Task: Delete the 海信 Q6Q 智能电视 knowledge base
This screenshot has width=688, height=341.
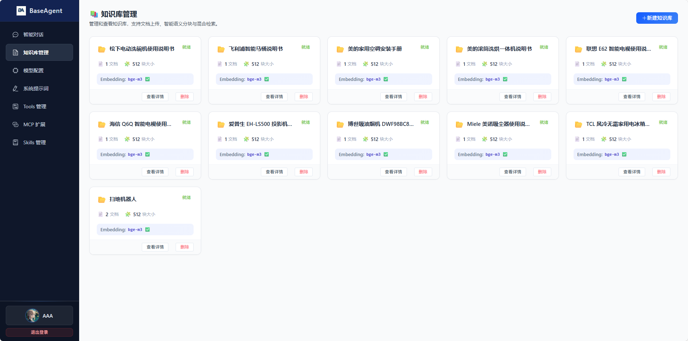Action: click(x=185, y=172)
